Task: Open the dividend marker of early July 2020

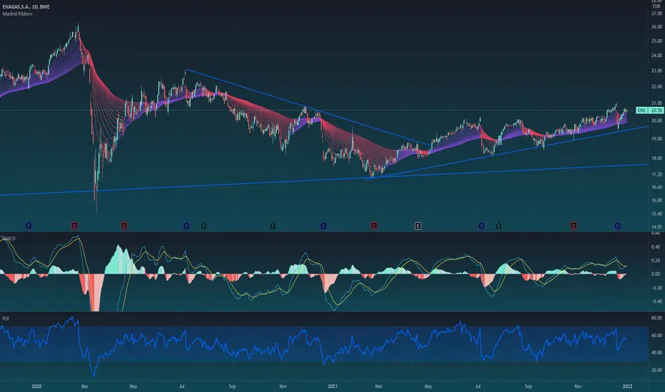Action: point(186,226)
